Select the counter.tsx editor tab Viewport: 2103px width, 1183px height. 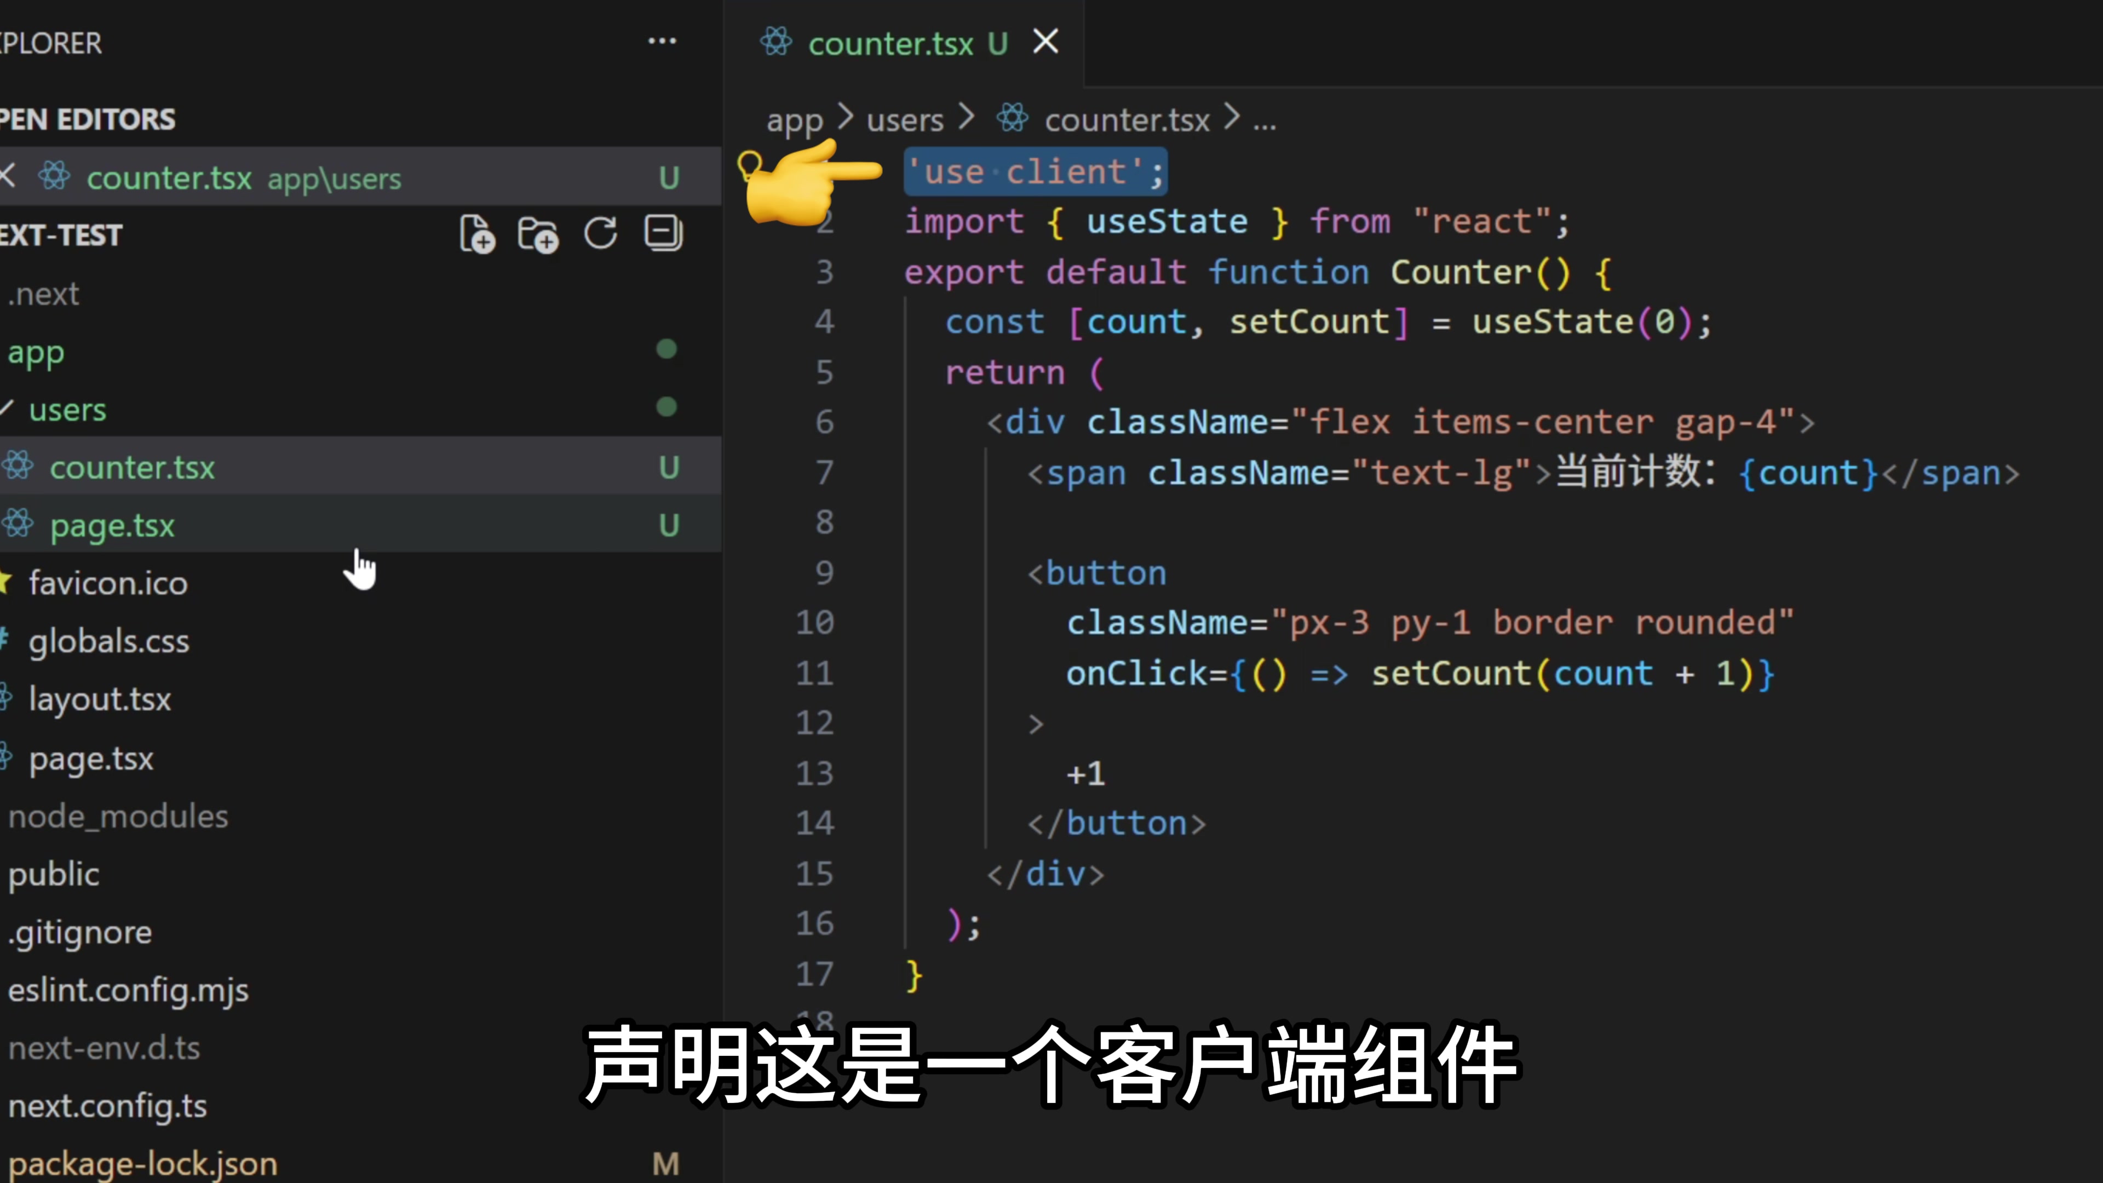pos(890,43)
